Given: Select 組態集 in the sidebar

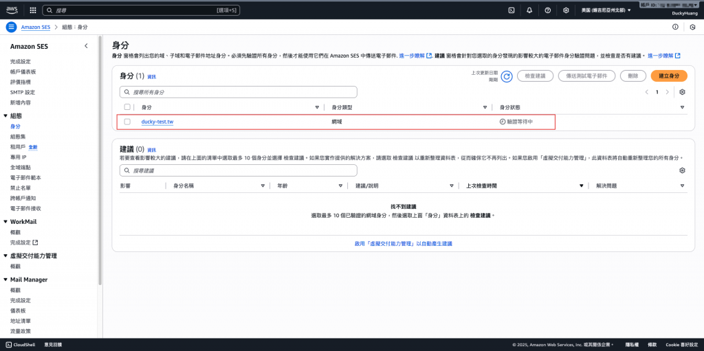Looking at the screenshot, I should coord(18,137).
